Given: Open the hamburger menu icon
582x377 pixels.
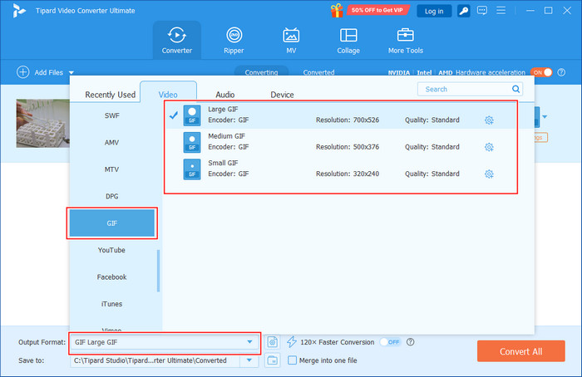Looking at the screenshot, I should [501, 10].
